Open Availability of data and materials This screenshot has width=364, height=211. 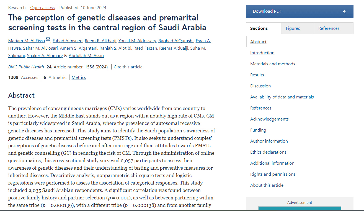point(282,97)
